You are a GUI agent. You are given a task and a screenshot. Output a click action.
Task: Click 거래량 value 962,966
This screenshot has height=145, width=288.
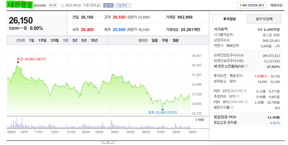click(185, 17)
